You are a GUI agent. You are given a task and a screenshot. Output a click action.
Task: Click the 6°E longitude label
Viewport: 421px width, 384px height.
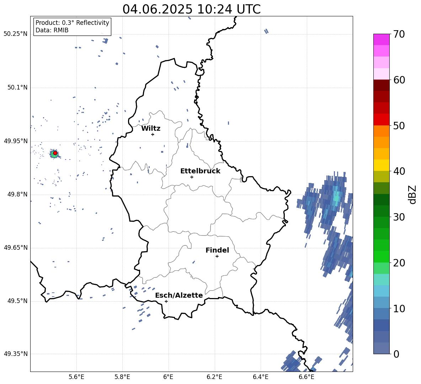168,377
